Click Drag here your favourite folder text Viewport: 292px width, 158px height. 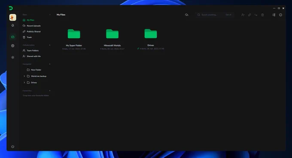pyautogui.click(x=36, y=95)
